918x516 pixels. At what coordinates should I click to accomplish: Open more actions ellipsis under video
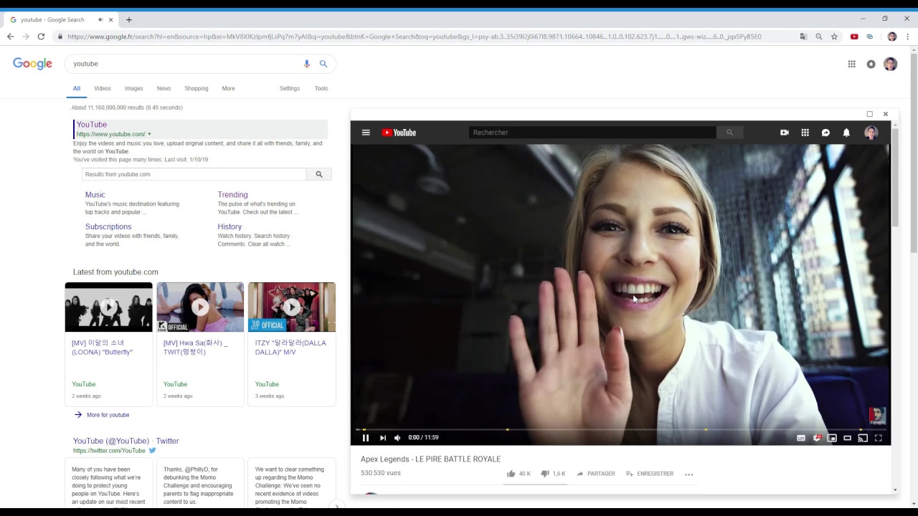click(x=689, y=474)
